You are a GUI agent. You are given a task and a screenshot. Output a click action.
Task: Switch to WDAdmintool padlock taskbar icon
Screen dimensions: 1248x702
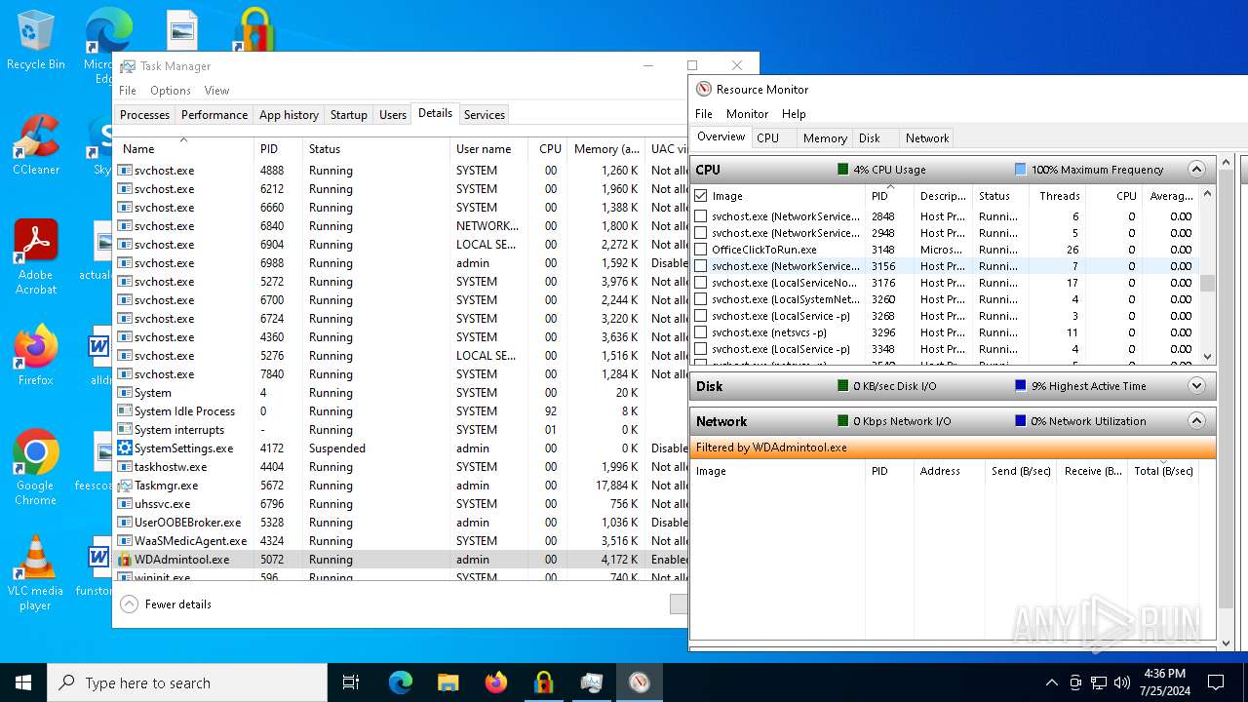543,682
